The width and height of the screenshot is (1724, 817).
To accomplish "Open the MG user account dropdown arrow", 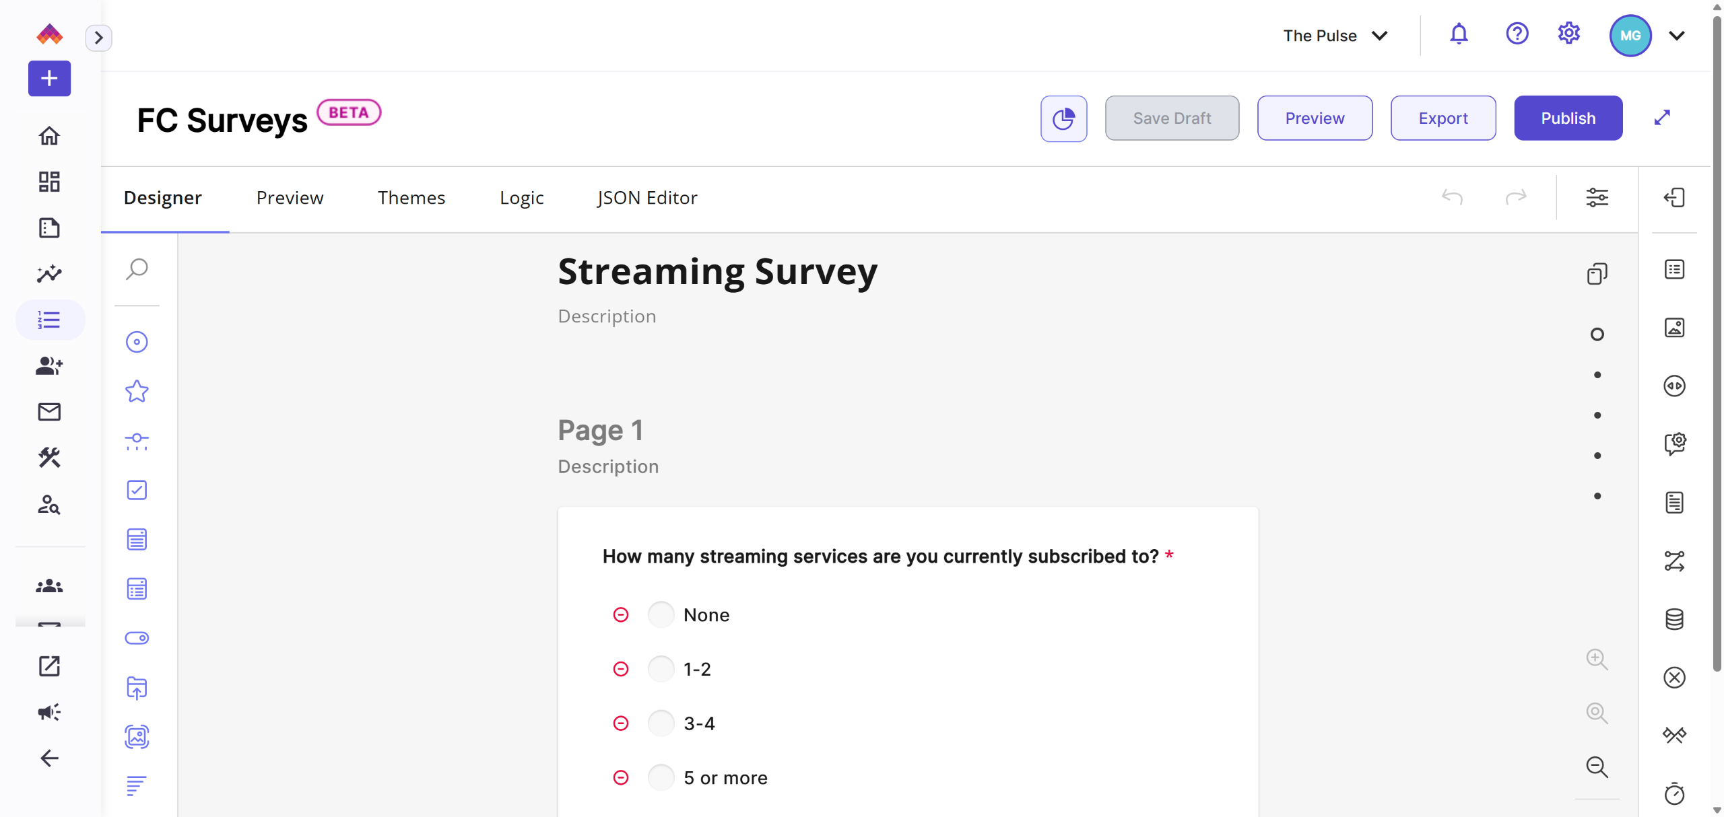I will 1677,36.
